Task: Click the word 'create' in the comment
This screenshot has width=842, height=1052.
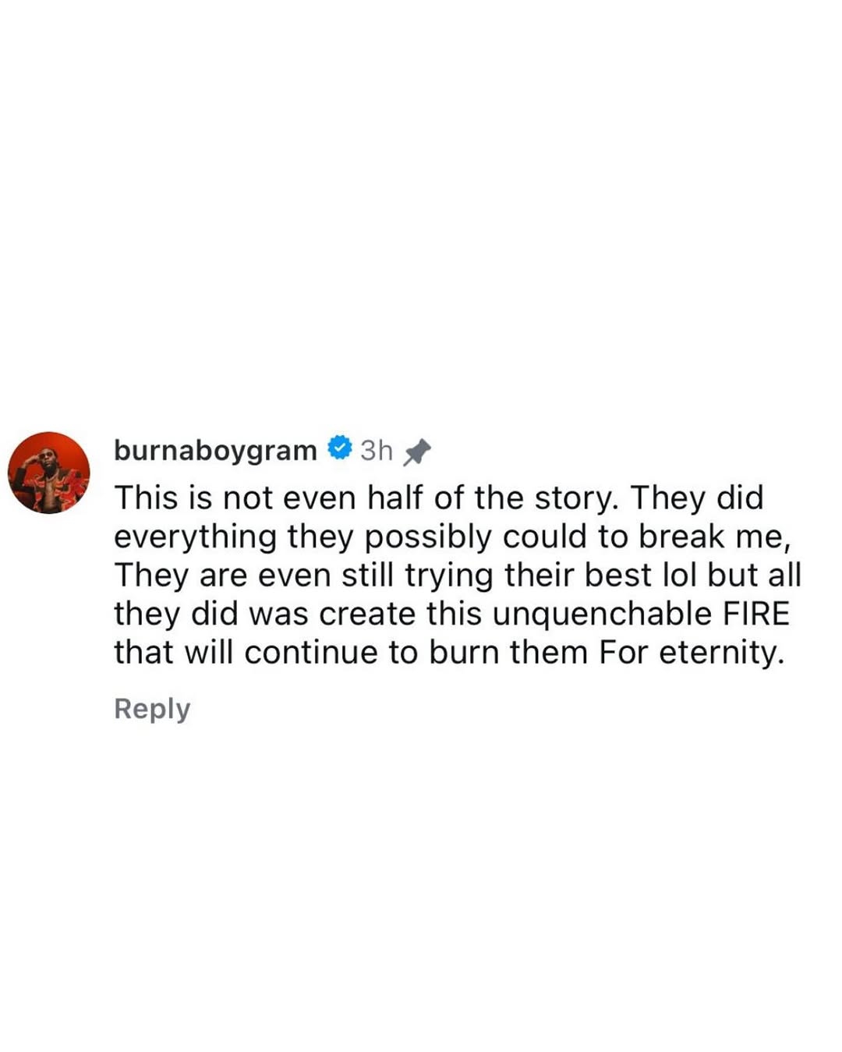Action: click(366, 614)
